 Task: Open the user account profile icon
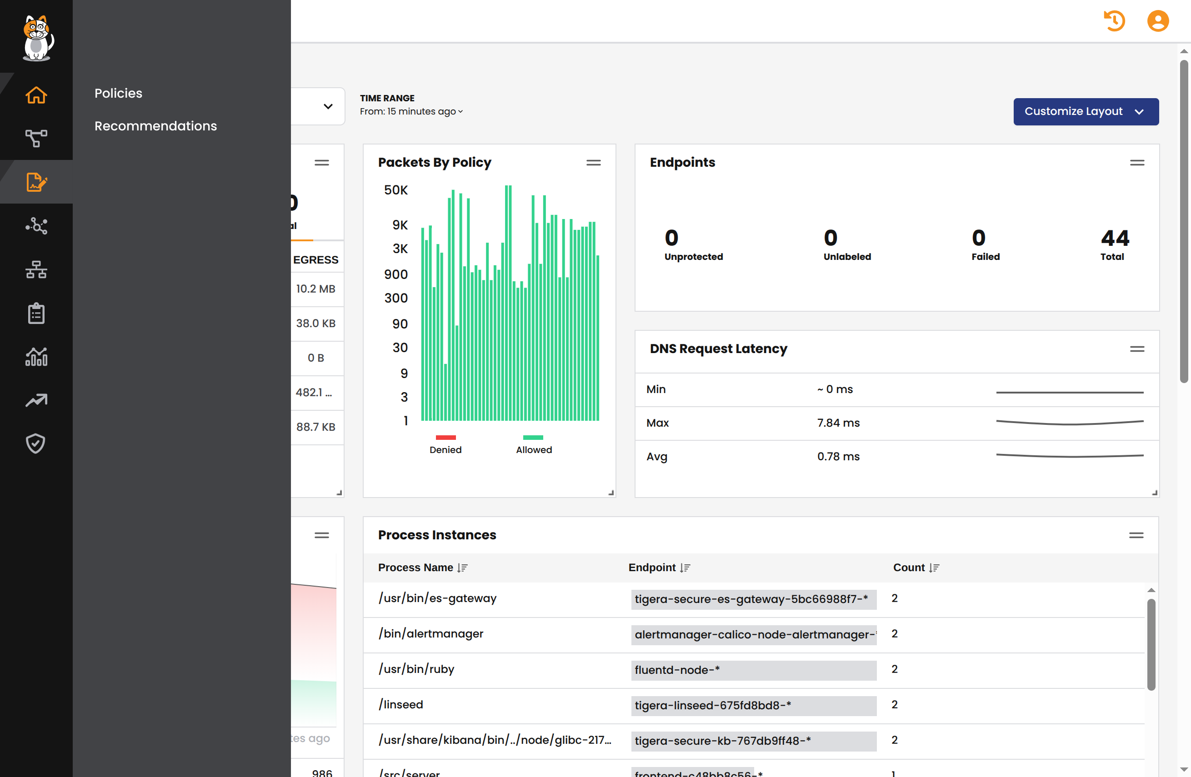[1157, 21]
